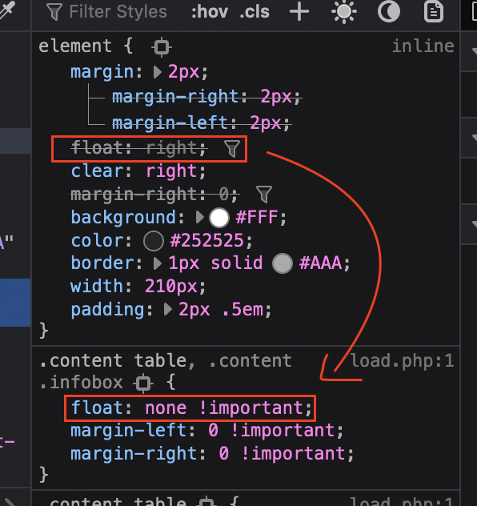477x506 pixels.
Task: Click the .infobox selector highlighter icon
Action: tap(143, 384)
